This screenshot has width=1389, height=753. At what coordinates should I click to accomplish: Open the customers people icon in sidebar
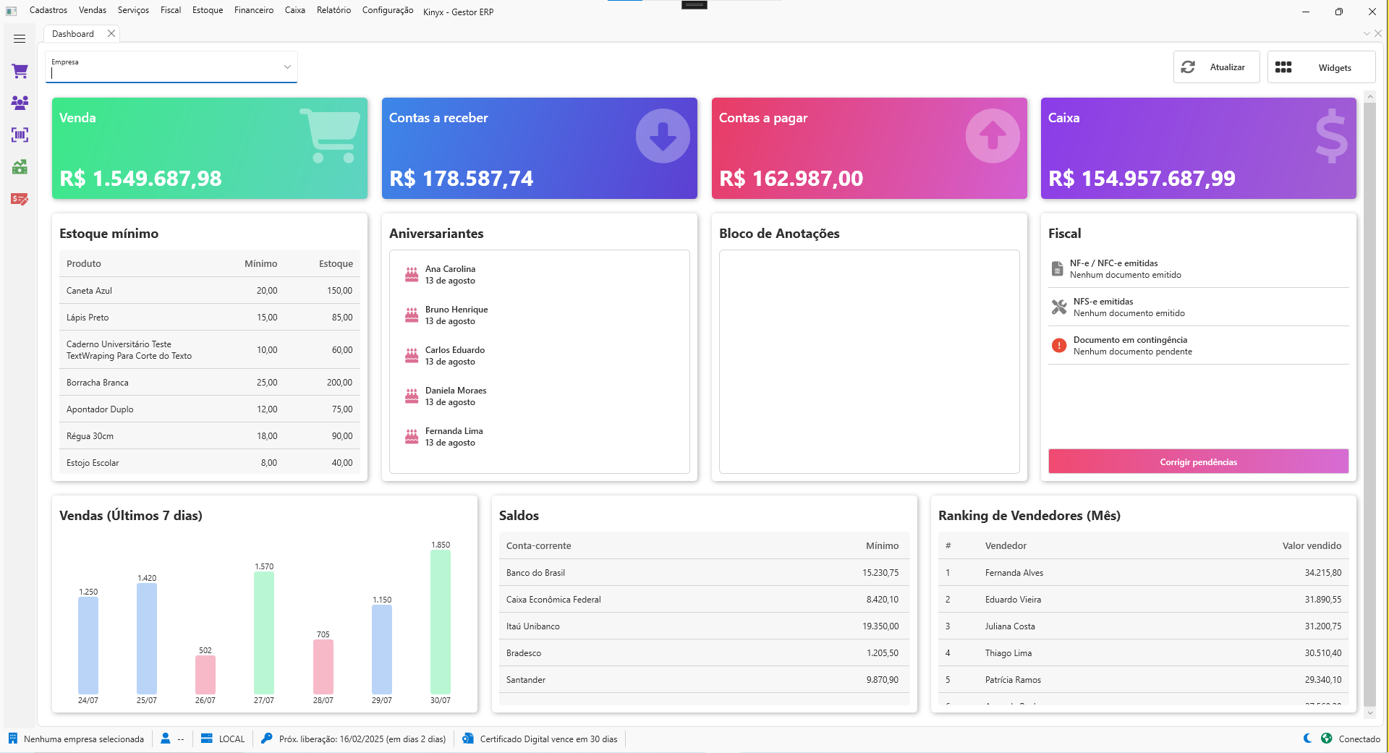[20, 103]
